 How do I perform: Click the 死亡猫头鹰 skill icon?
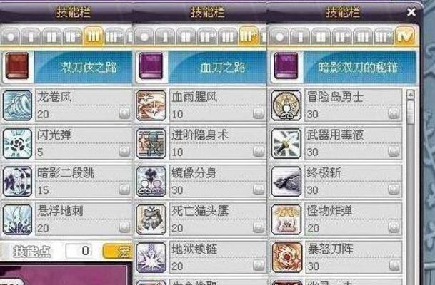coord(151,219)
